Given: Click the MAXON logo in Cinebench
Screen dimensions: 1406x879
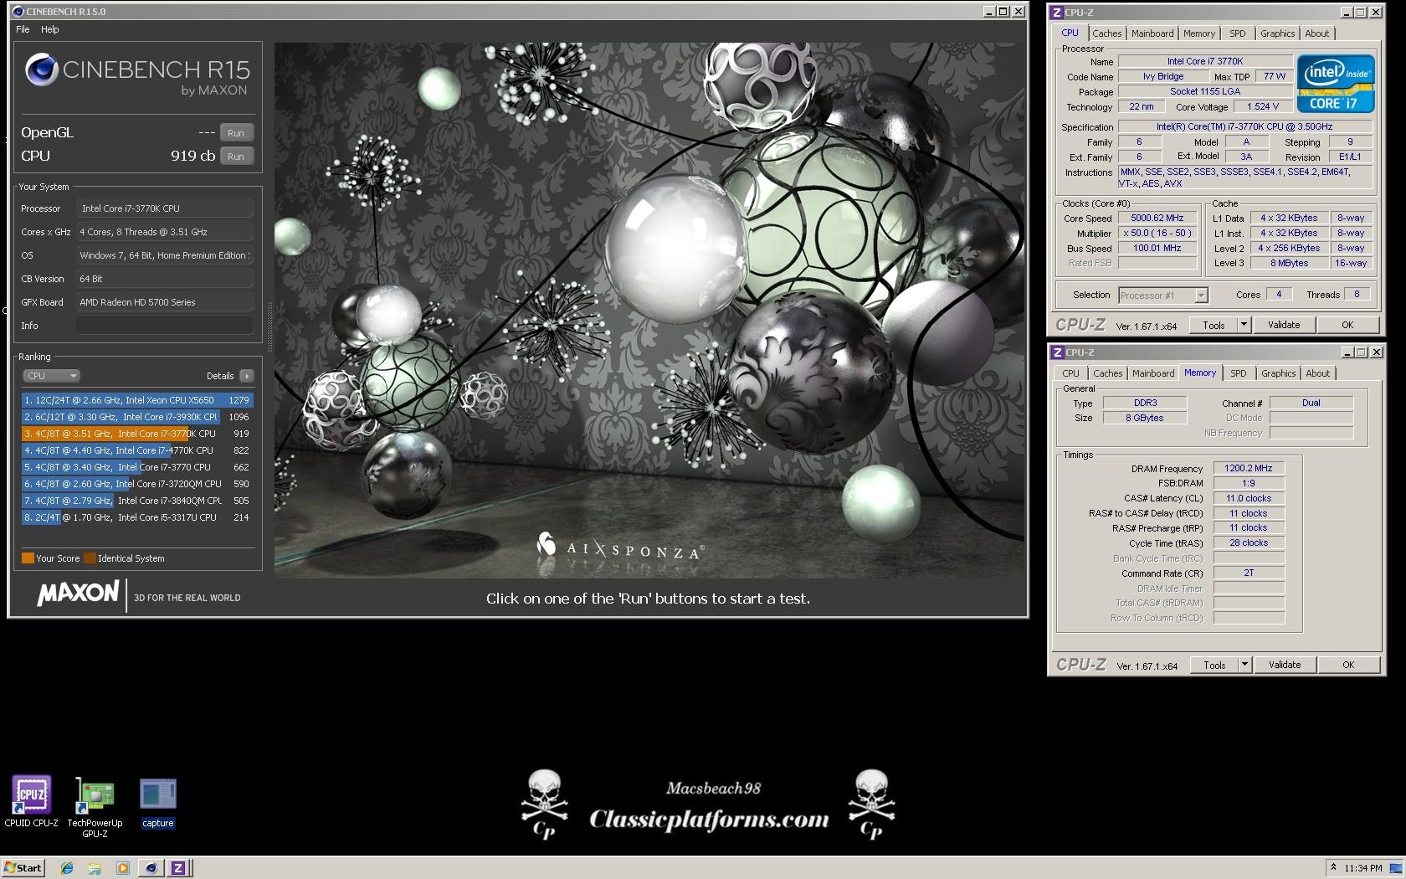Looking at the screenshot, I should click(x=78, y=594).
